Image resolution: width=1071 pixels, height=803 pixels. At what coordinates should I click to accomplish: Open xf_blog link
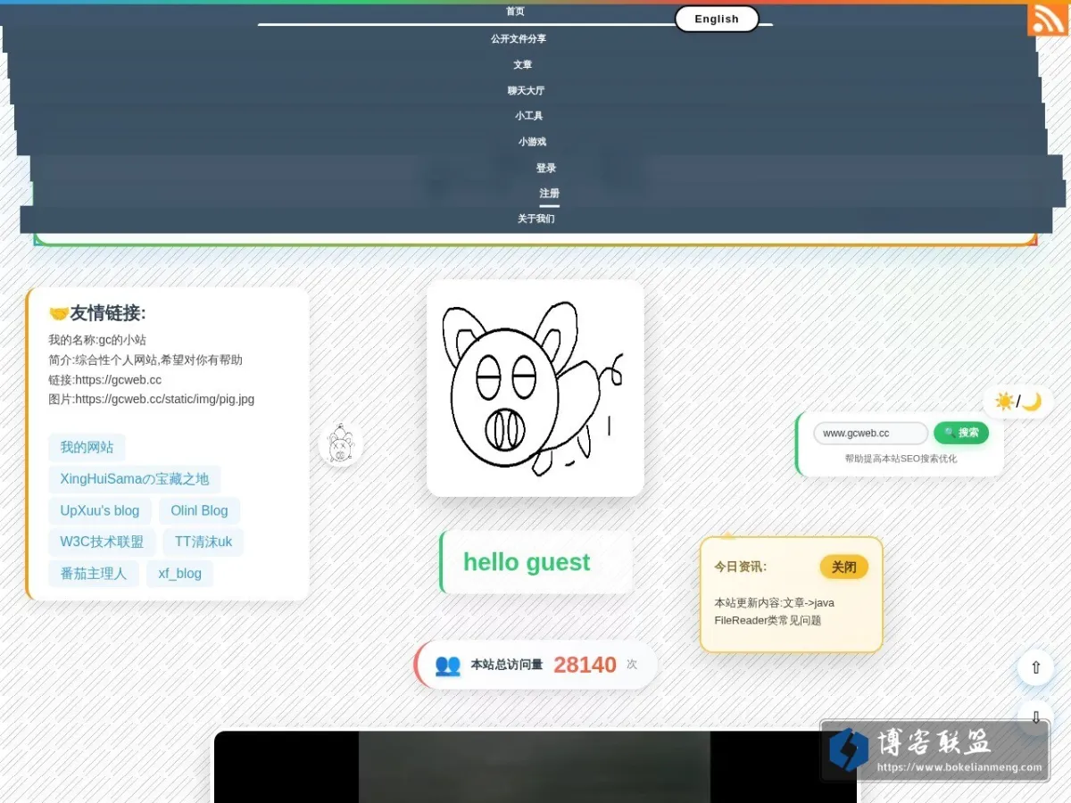[180, 574]
